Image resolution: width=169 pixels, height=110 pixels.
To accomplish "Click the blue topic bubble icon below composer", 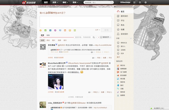I will click(x=60, y=31).
